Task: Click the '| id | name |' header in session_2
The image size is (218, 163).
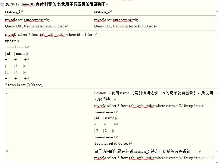Action: pyautogui.click(x=105, y=118)
